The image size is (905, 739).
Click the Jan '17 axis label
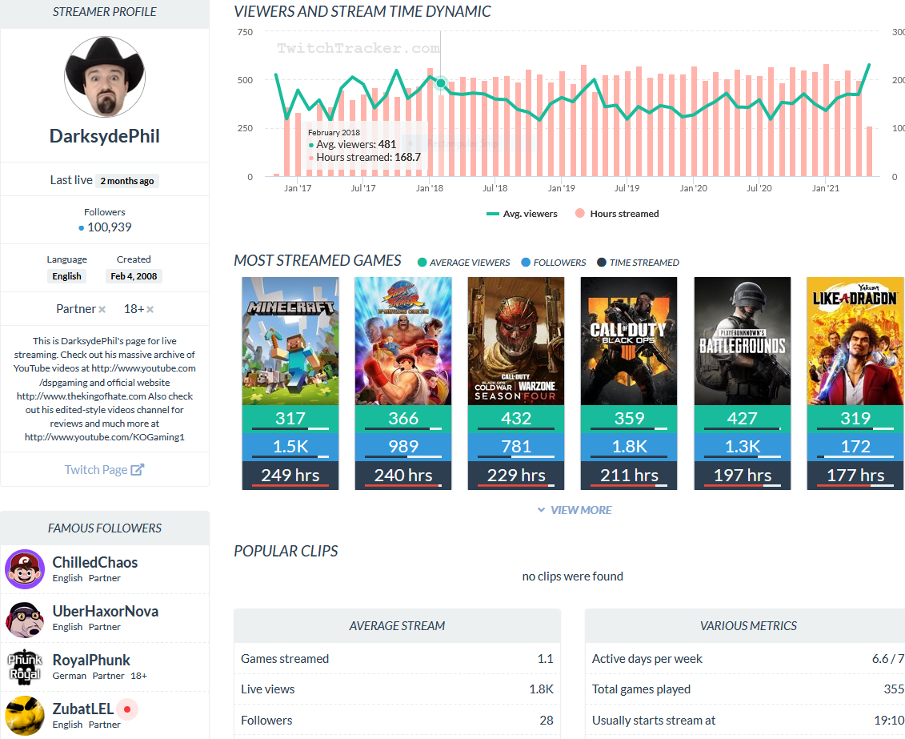[298, 188]
